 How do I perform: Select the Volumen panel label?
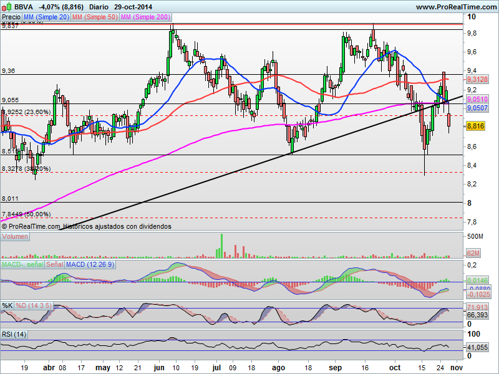coord(15,237)
